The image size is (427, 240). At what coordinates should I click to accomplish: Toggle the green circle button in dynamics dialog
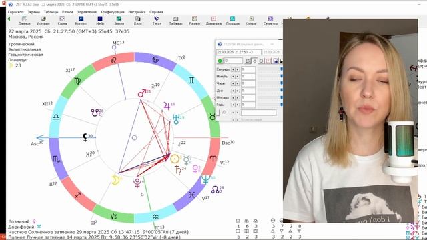click(220, 61)
